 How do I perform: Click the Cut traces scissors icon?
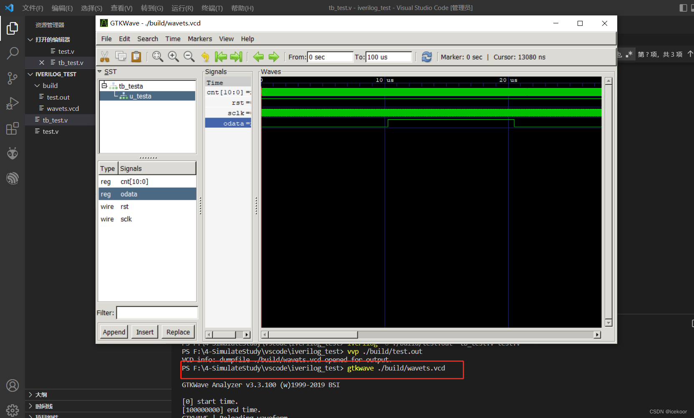[x=105, y=57]
